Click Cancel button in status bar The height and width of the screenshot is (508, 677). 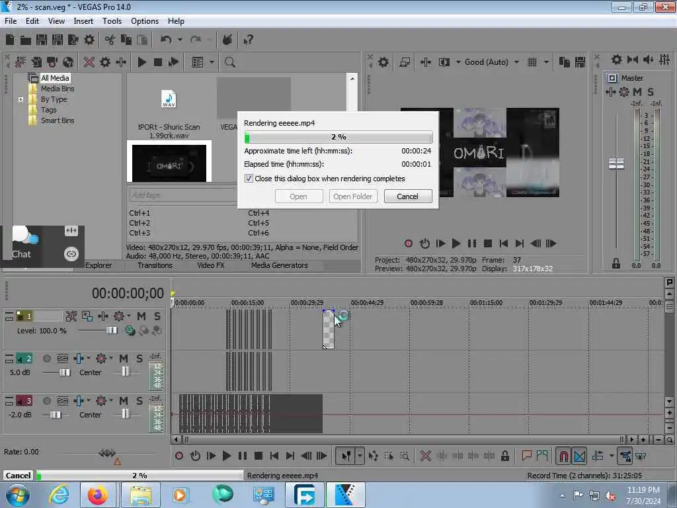coord(18,476)
